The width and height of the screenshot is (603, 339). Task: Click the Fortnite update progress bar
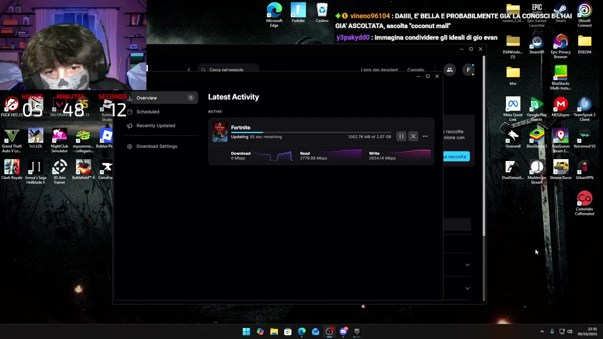(311, 132)
